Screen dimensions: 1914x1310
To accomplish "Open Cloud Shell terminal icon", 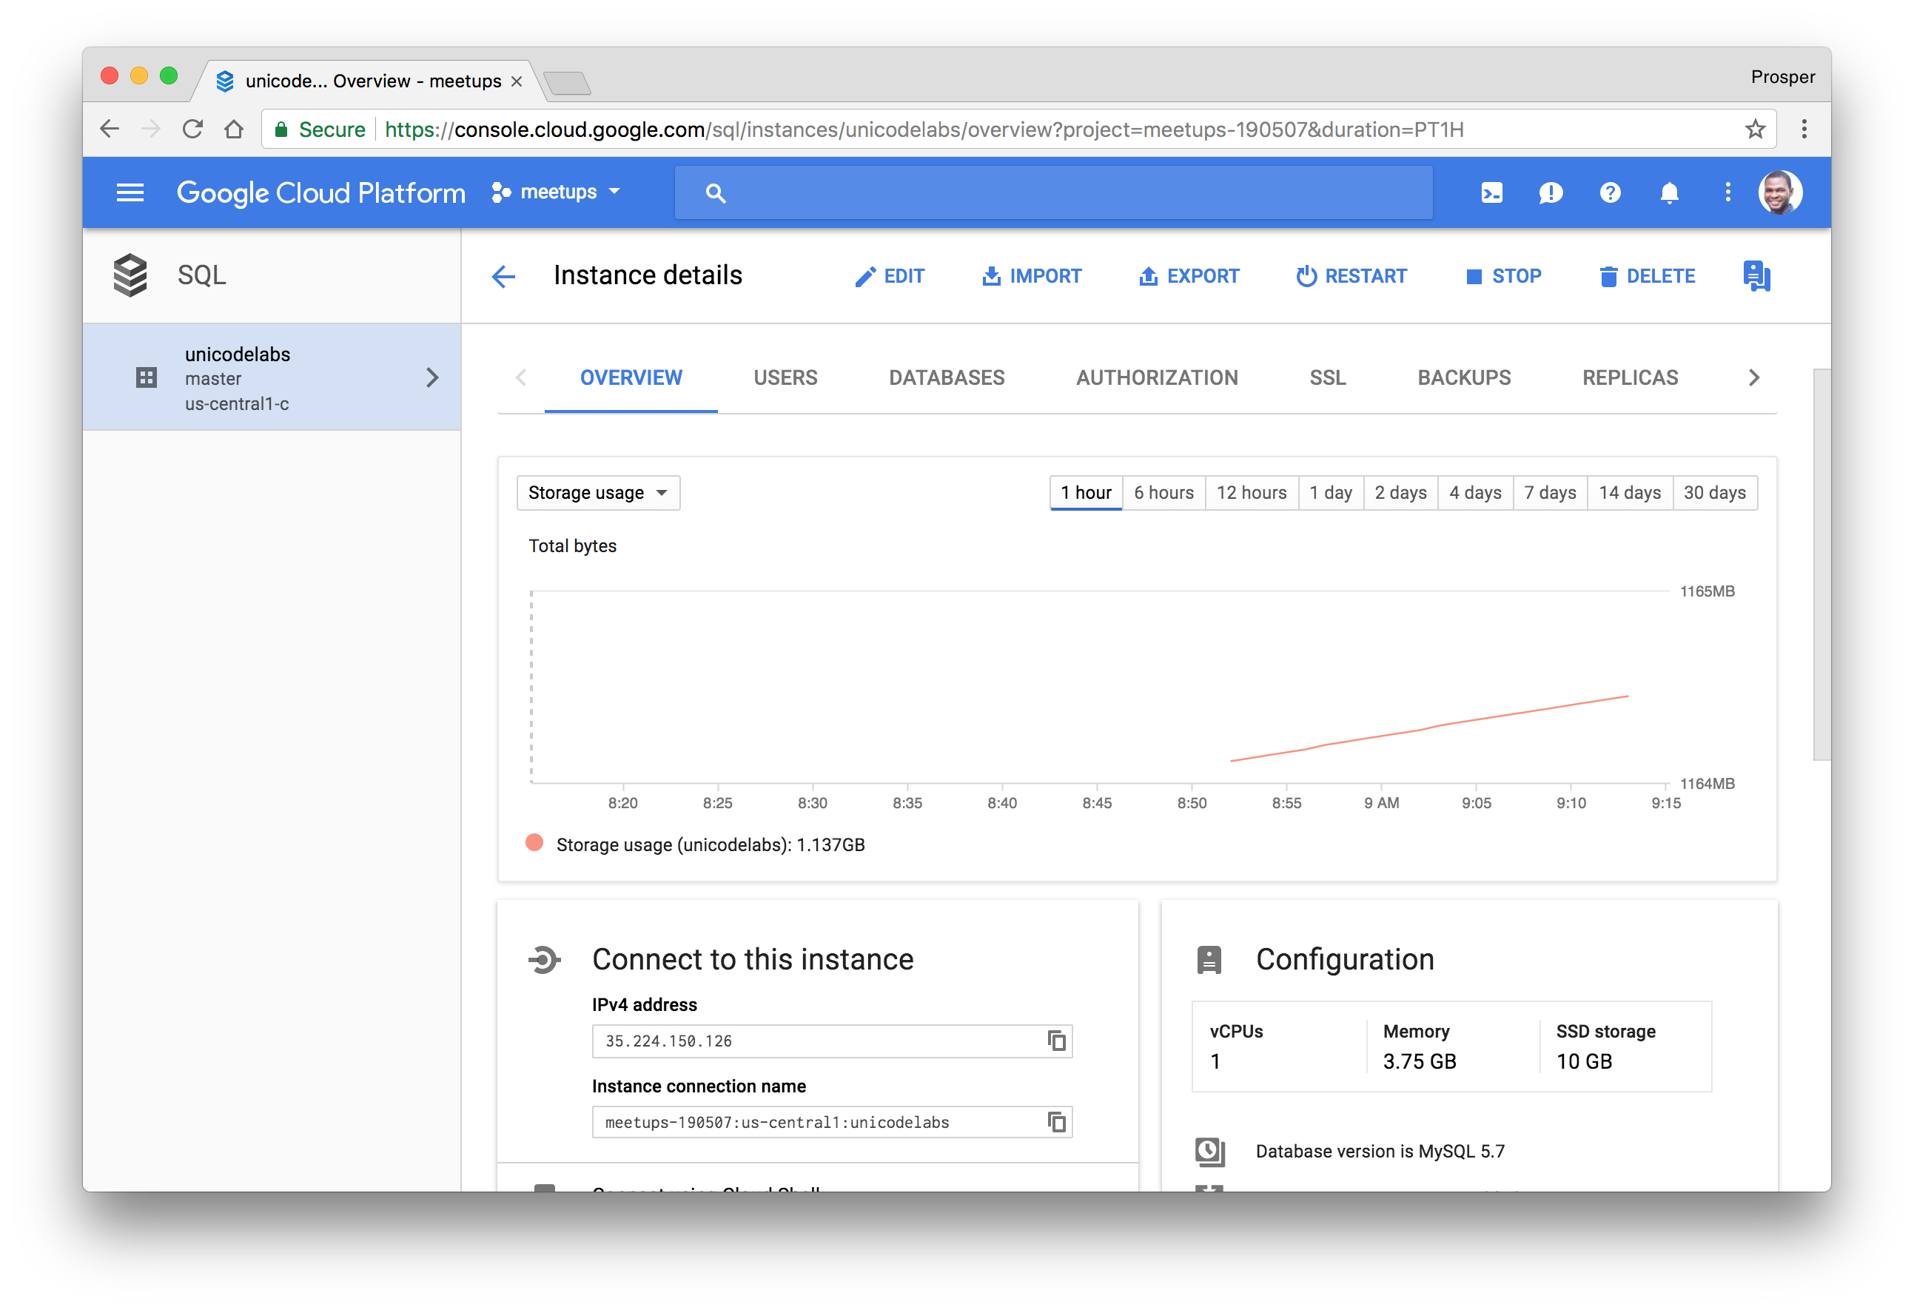I will coord(1491,192).
